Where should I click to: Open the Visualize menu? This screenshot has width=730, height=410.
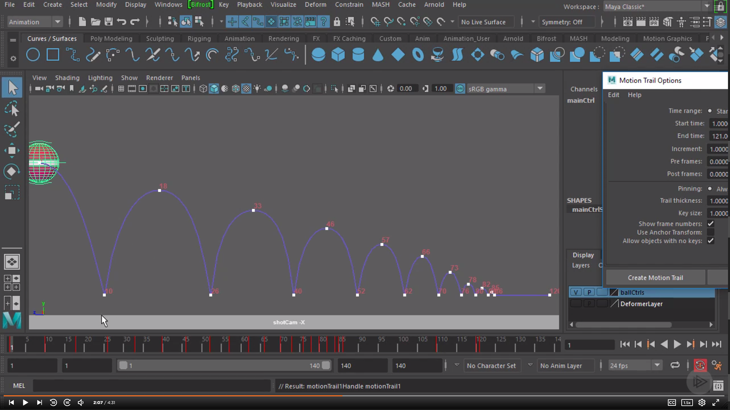pos(283,5)
